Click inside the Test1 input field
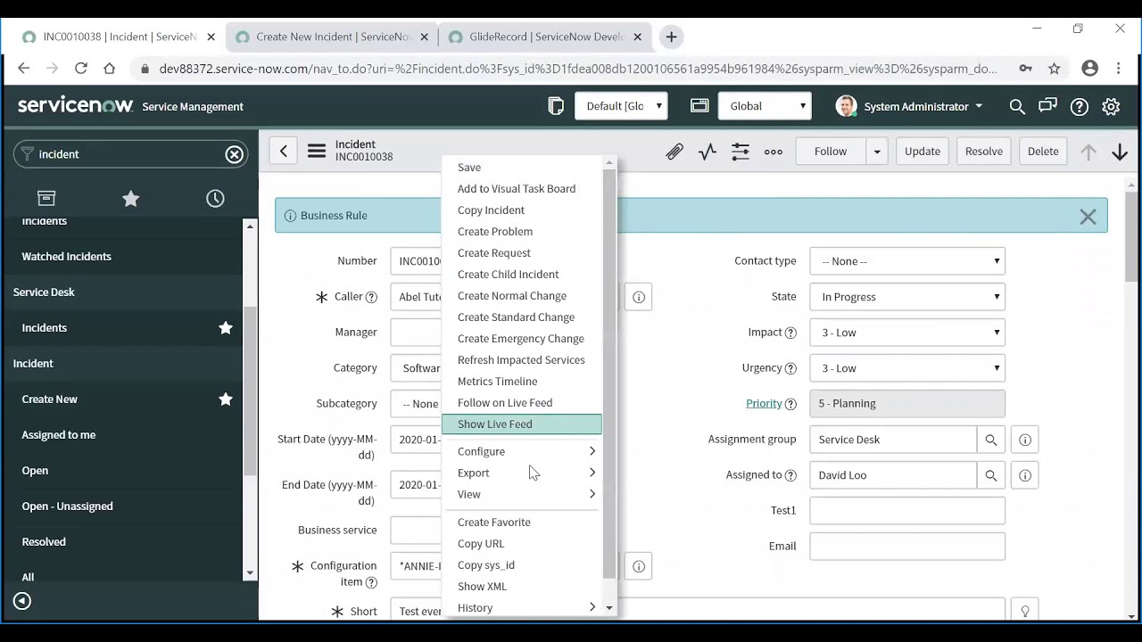Image resolution: width=1142 pixels, height=642 pixels. pyautogui.click(x=906, y=510)
